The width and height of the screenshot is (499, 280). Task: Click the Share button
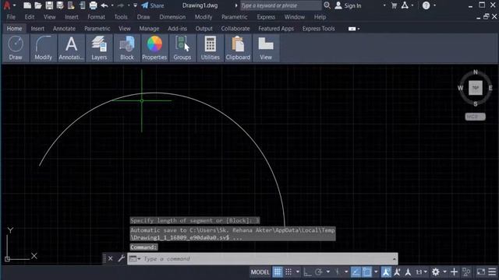coord(153,5)
